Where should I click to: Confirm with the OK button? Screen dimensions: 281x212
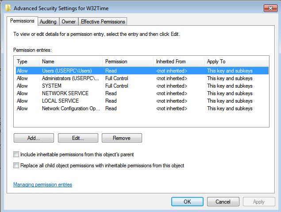[187, 201]
